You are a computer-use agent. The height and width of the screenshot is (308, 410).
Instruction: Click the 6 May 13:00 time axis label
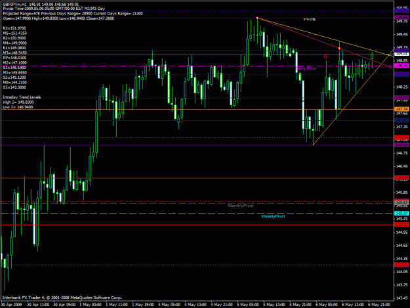coord(353,305)
